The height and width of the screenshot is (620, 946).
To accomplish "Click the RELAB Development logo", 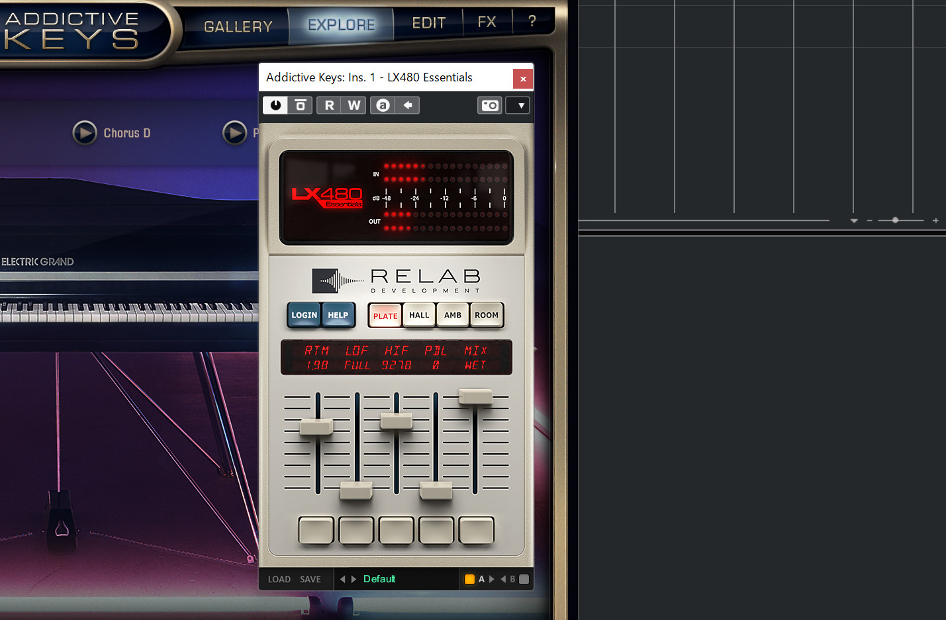I will [x=397, y=281].
